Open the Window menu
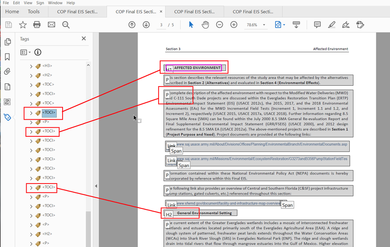This screenshot has width=390, height=247. click(x=55, y=3)
